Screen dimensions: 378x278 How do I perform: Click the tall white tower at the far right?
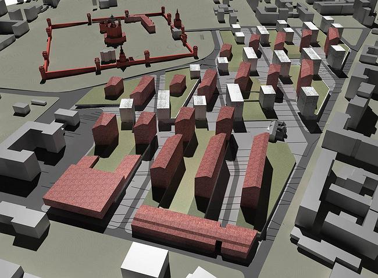pyautogui.click(x=337, y=57)
